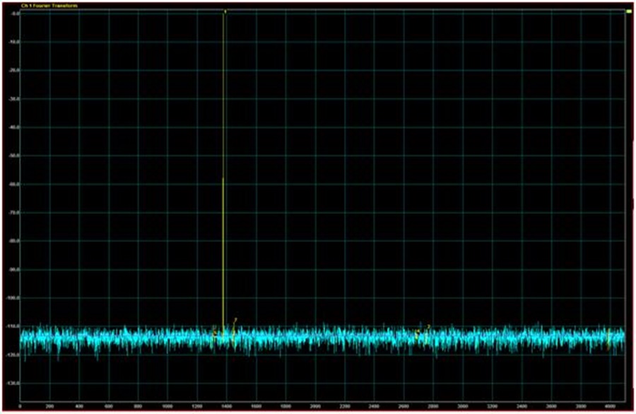
Task: Click the 'Ch 1 Fourier Transform' plot title
Action: click(x=49, y=6)
